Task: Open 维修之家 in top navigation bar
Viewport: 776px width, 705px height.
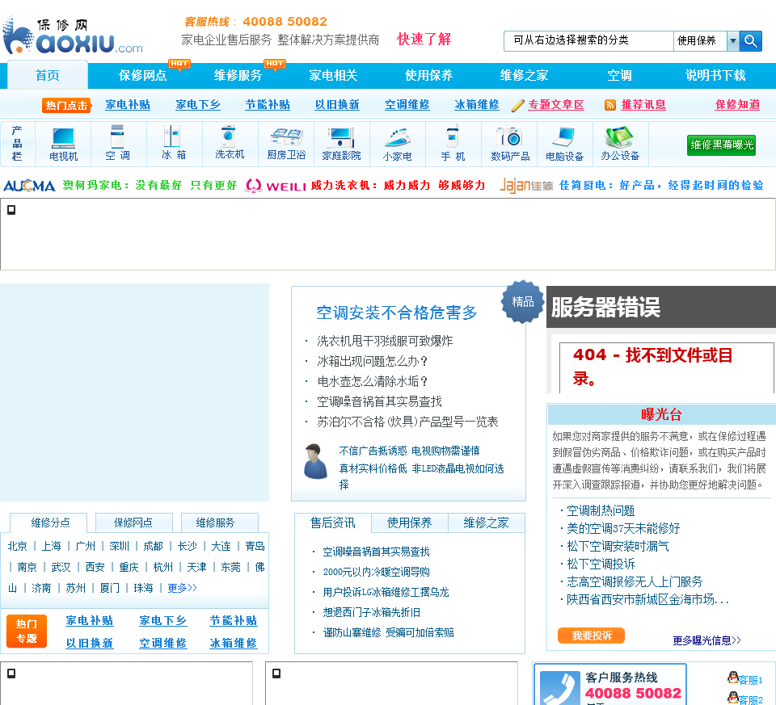Action: (524, 75)
